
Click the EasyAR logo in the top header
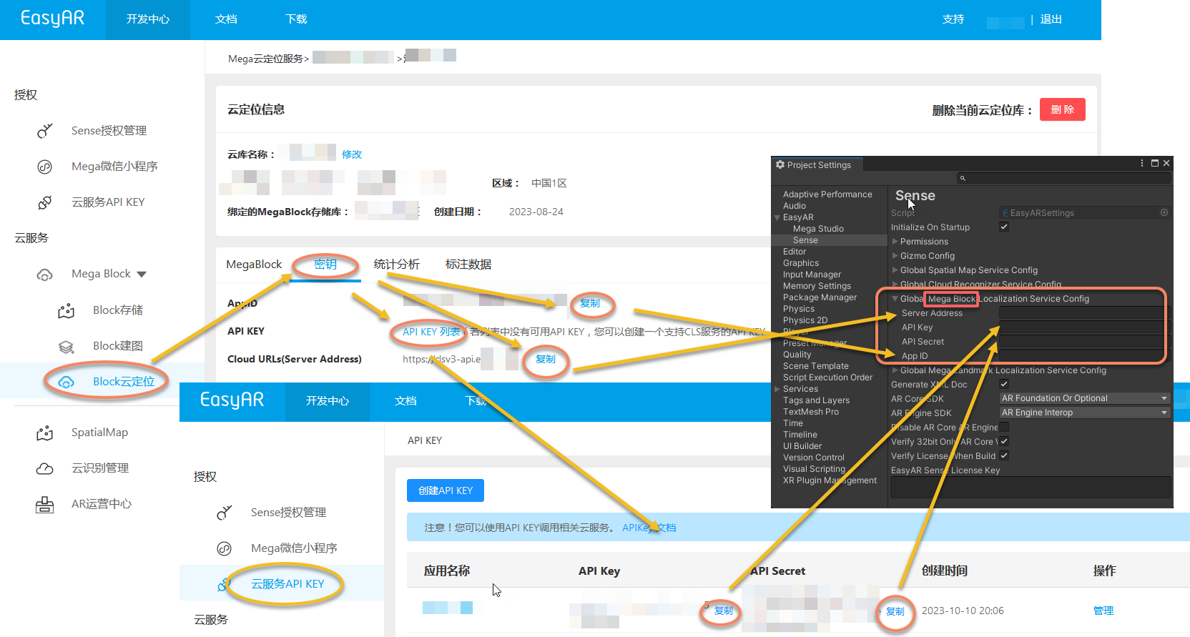(52, 19)
